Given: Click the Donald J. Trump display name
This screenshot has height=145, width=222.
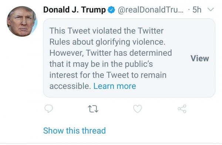Looking at the screenshot, I should (x=74, y=10).
